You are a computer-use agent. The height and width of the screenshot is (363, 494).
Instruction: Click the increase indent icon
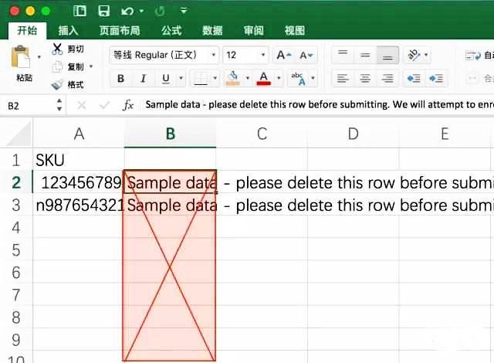coord(436,78)
